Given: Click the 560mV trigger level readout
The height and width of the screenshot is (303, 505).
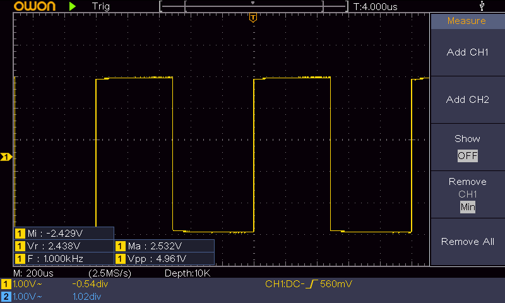Looking at the screenshot, I should pos(336,283).
